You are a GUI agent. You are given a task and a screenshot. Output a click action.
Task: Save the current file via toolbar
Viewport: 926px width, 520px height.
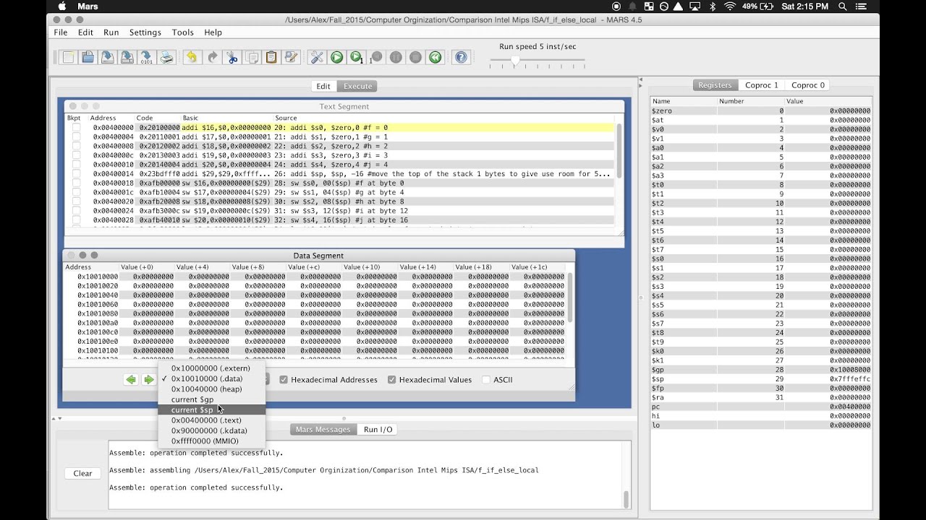tap(107, 58)
